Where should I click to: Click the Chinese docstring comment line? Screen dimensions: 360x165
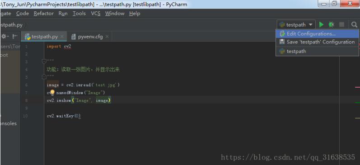tap(83, 70)
